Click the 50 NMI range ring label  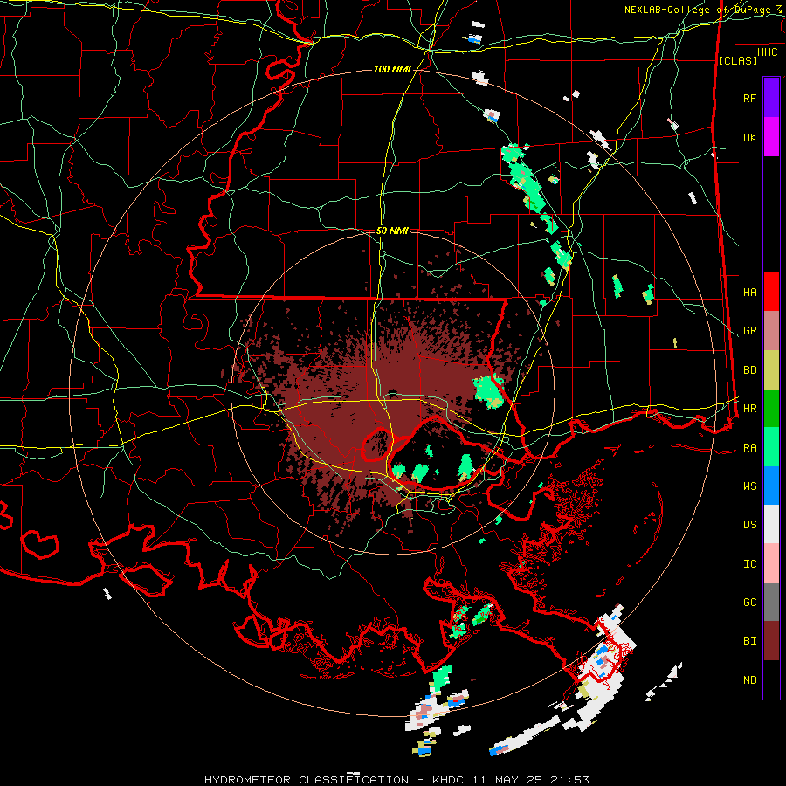point(392,231)
